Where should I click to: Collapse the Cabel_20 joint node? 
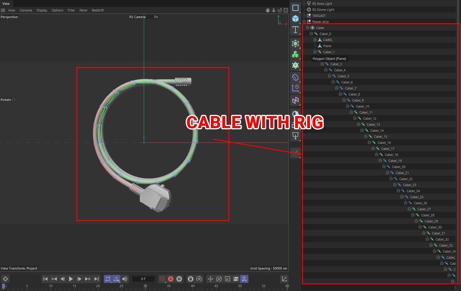pos(384,167)
